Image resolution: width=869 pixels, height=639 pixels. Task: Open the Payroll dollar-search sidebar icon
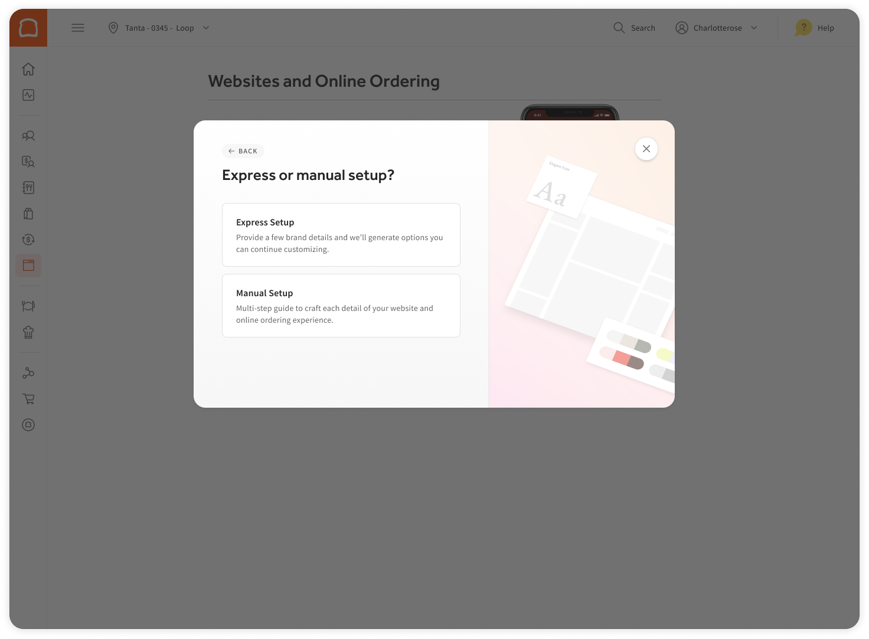click(28, 162)
